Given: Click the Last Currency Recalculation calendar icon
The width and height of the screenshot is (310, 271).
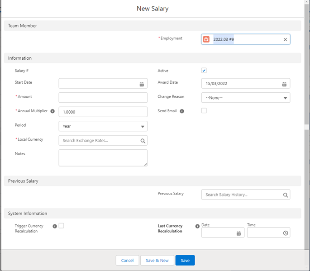Looking at the screenshot, I should click(238, 233).
